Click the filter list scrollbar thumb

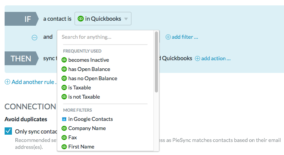(156, 62)
